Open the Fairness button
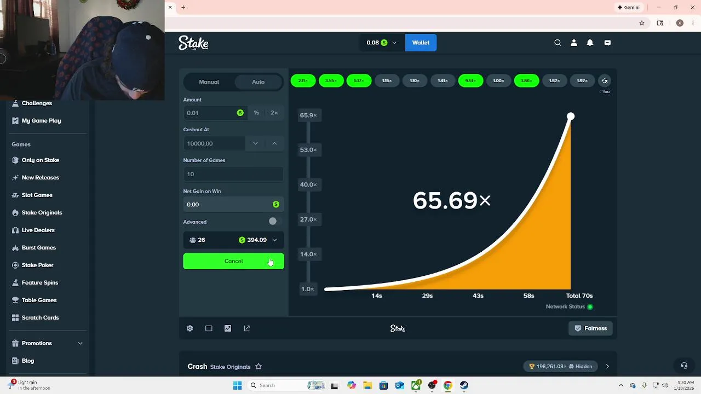Screen dimensions: 701x394 [590, 328]
